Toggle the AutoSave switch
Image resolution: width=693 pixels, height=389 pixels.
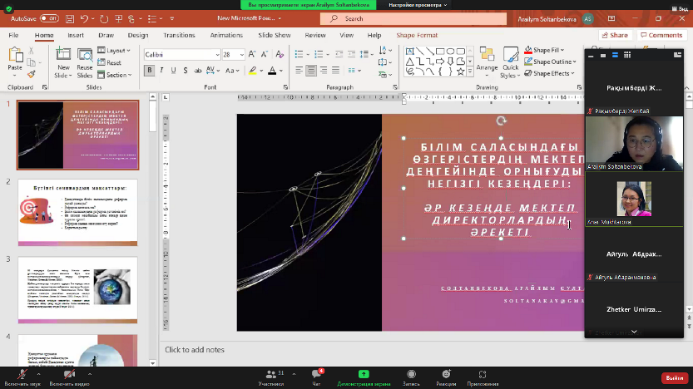[x=48, y=17]
